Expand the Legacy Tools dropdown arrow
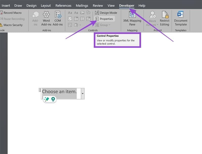 (x=80, y=25)
